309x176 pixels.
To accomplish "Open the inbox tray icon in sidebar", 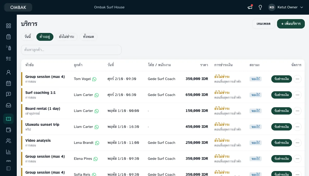I will [x=8, y=105].
